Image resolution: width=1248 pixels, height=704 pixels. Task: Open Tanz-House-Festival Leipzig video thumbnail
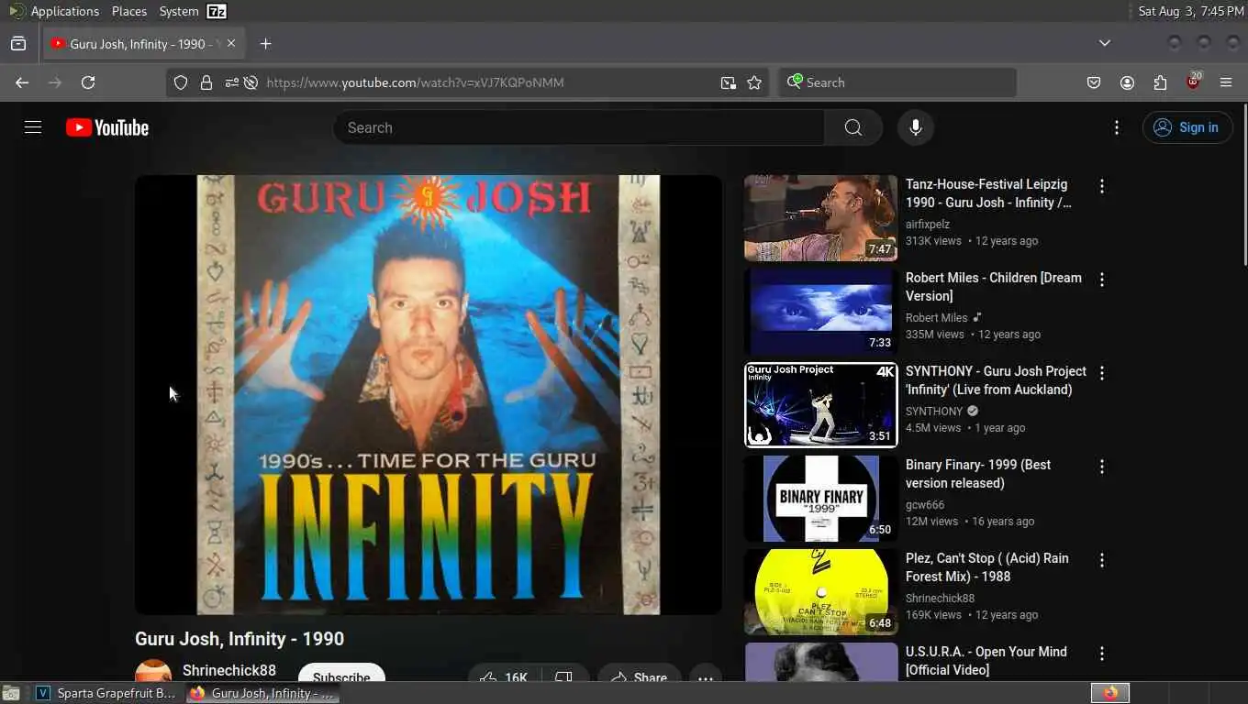point(821,218)
